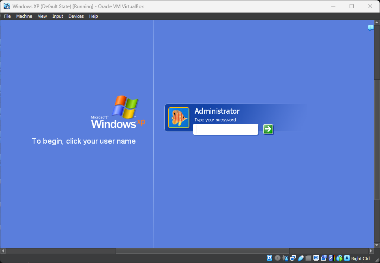Click the network adapters status icon

(x=293, y=258)
